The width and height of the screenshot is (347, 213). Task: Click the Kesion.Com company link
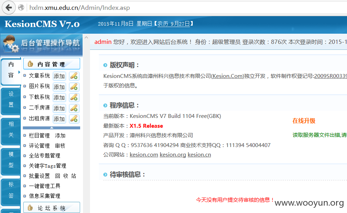[228, 76]
